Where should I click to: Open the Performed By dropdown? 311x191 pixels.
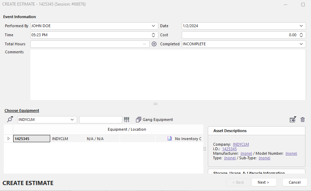(153, 26)
